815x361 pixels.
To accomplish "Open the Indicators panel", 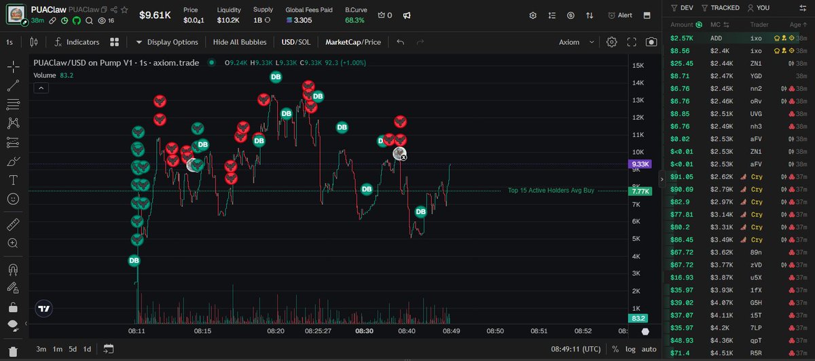I will coord(77,42).
